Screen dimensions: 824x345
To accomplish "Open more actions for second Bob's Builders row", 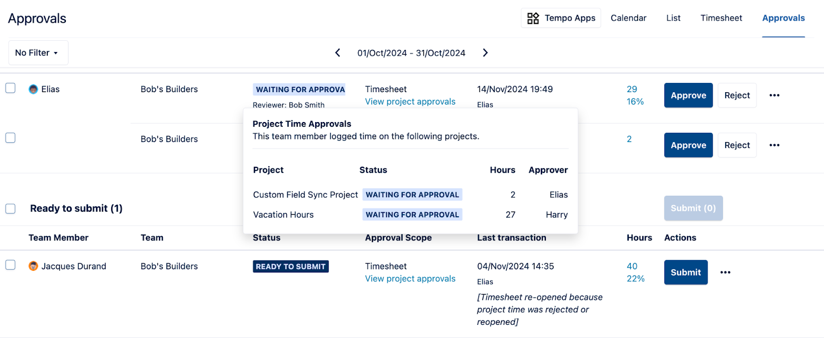I will pyautogui.click(x=774, y=145).
